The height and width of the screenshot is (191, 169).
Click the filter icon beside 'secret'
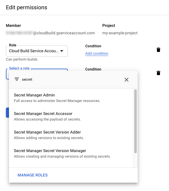click(x=17, y=79)
